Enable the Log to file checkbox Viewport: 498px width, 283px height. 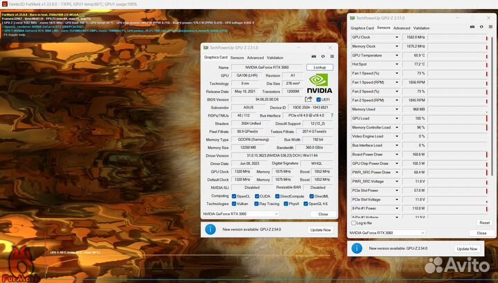(x=353, y=223)
